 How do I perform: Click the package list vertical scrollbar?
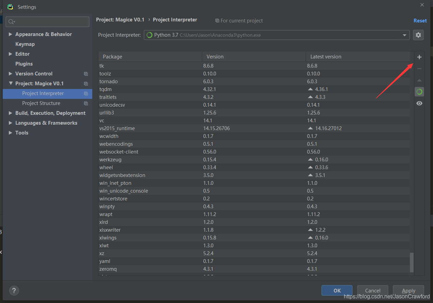click(x=412, y=262)
